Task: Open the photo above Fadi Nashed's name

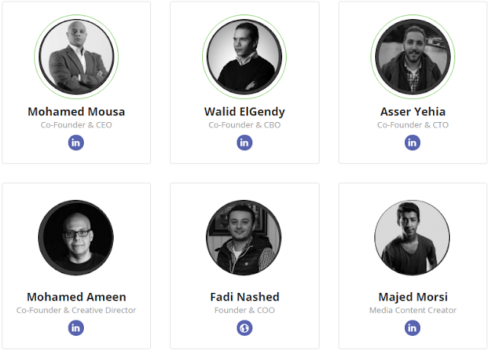Action: (244, 237)
